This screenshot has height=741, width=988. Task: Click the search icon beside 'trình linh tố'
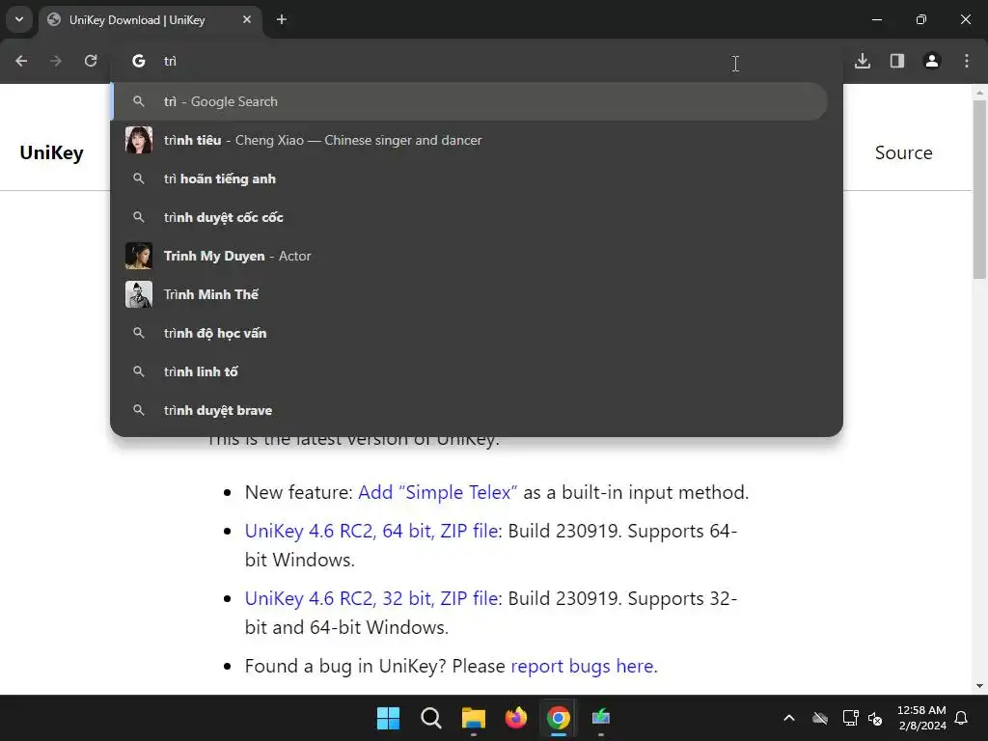point(139,371)
